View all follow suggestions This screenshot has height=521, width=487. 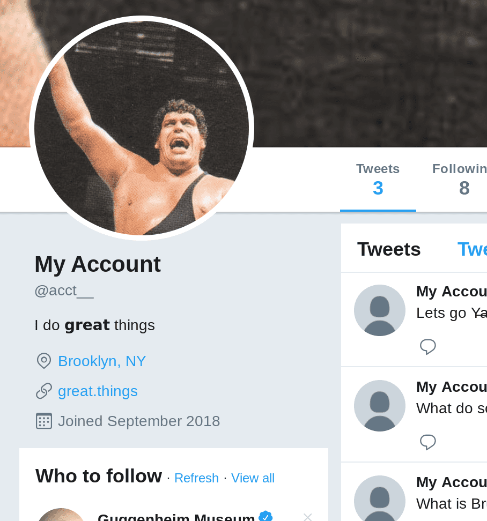click(253, 478)
